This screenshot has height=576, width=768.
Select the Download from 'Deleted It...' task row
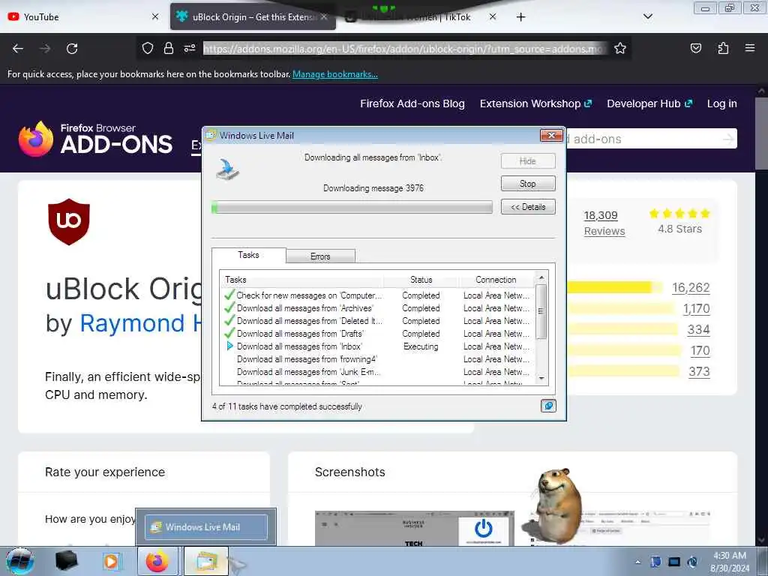[377, 321]
